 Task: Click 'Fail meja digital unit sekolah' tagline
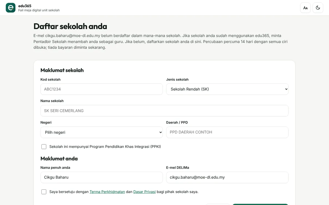[39, 10]
